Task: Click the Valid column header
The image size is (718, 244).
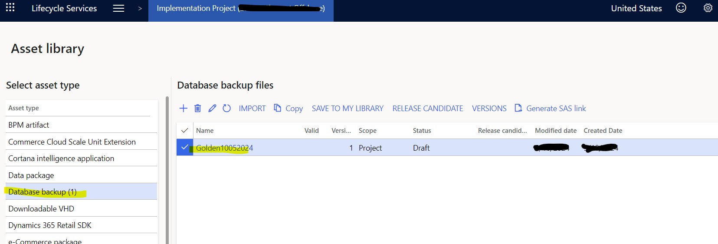Action: coord(311,131)
